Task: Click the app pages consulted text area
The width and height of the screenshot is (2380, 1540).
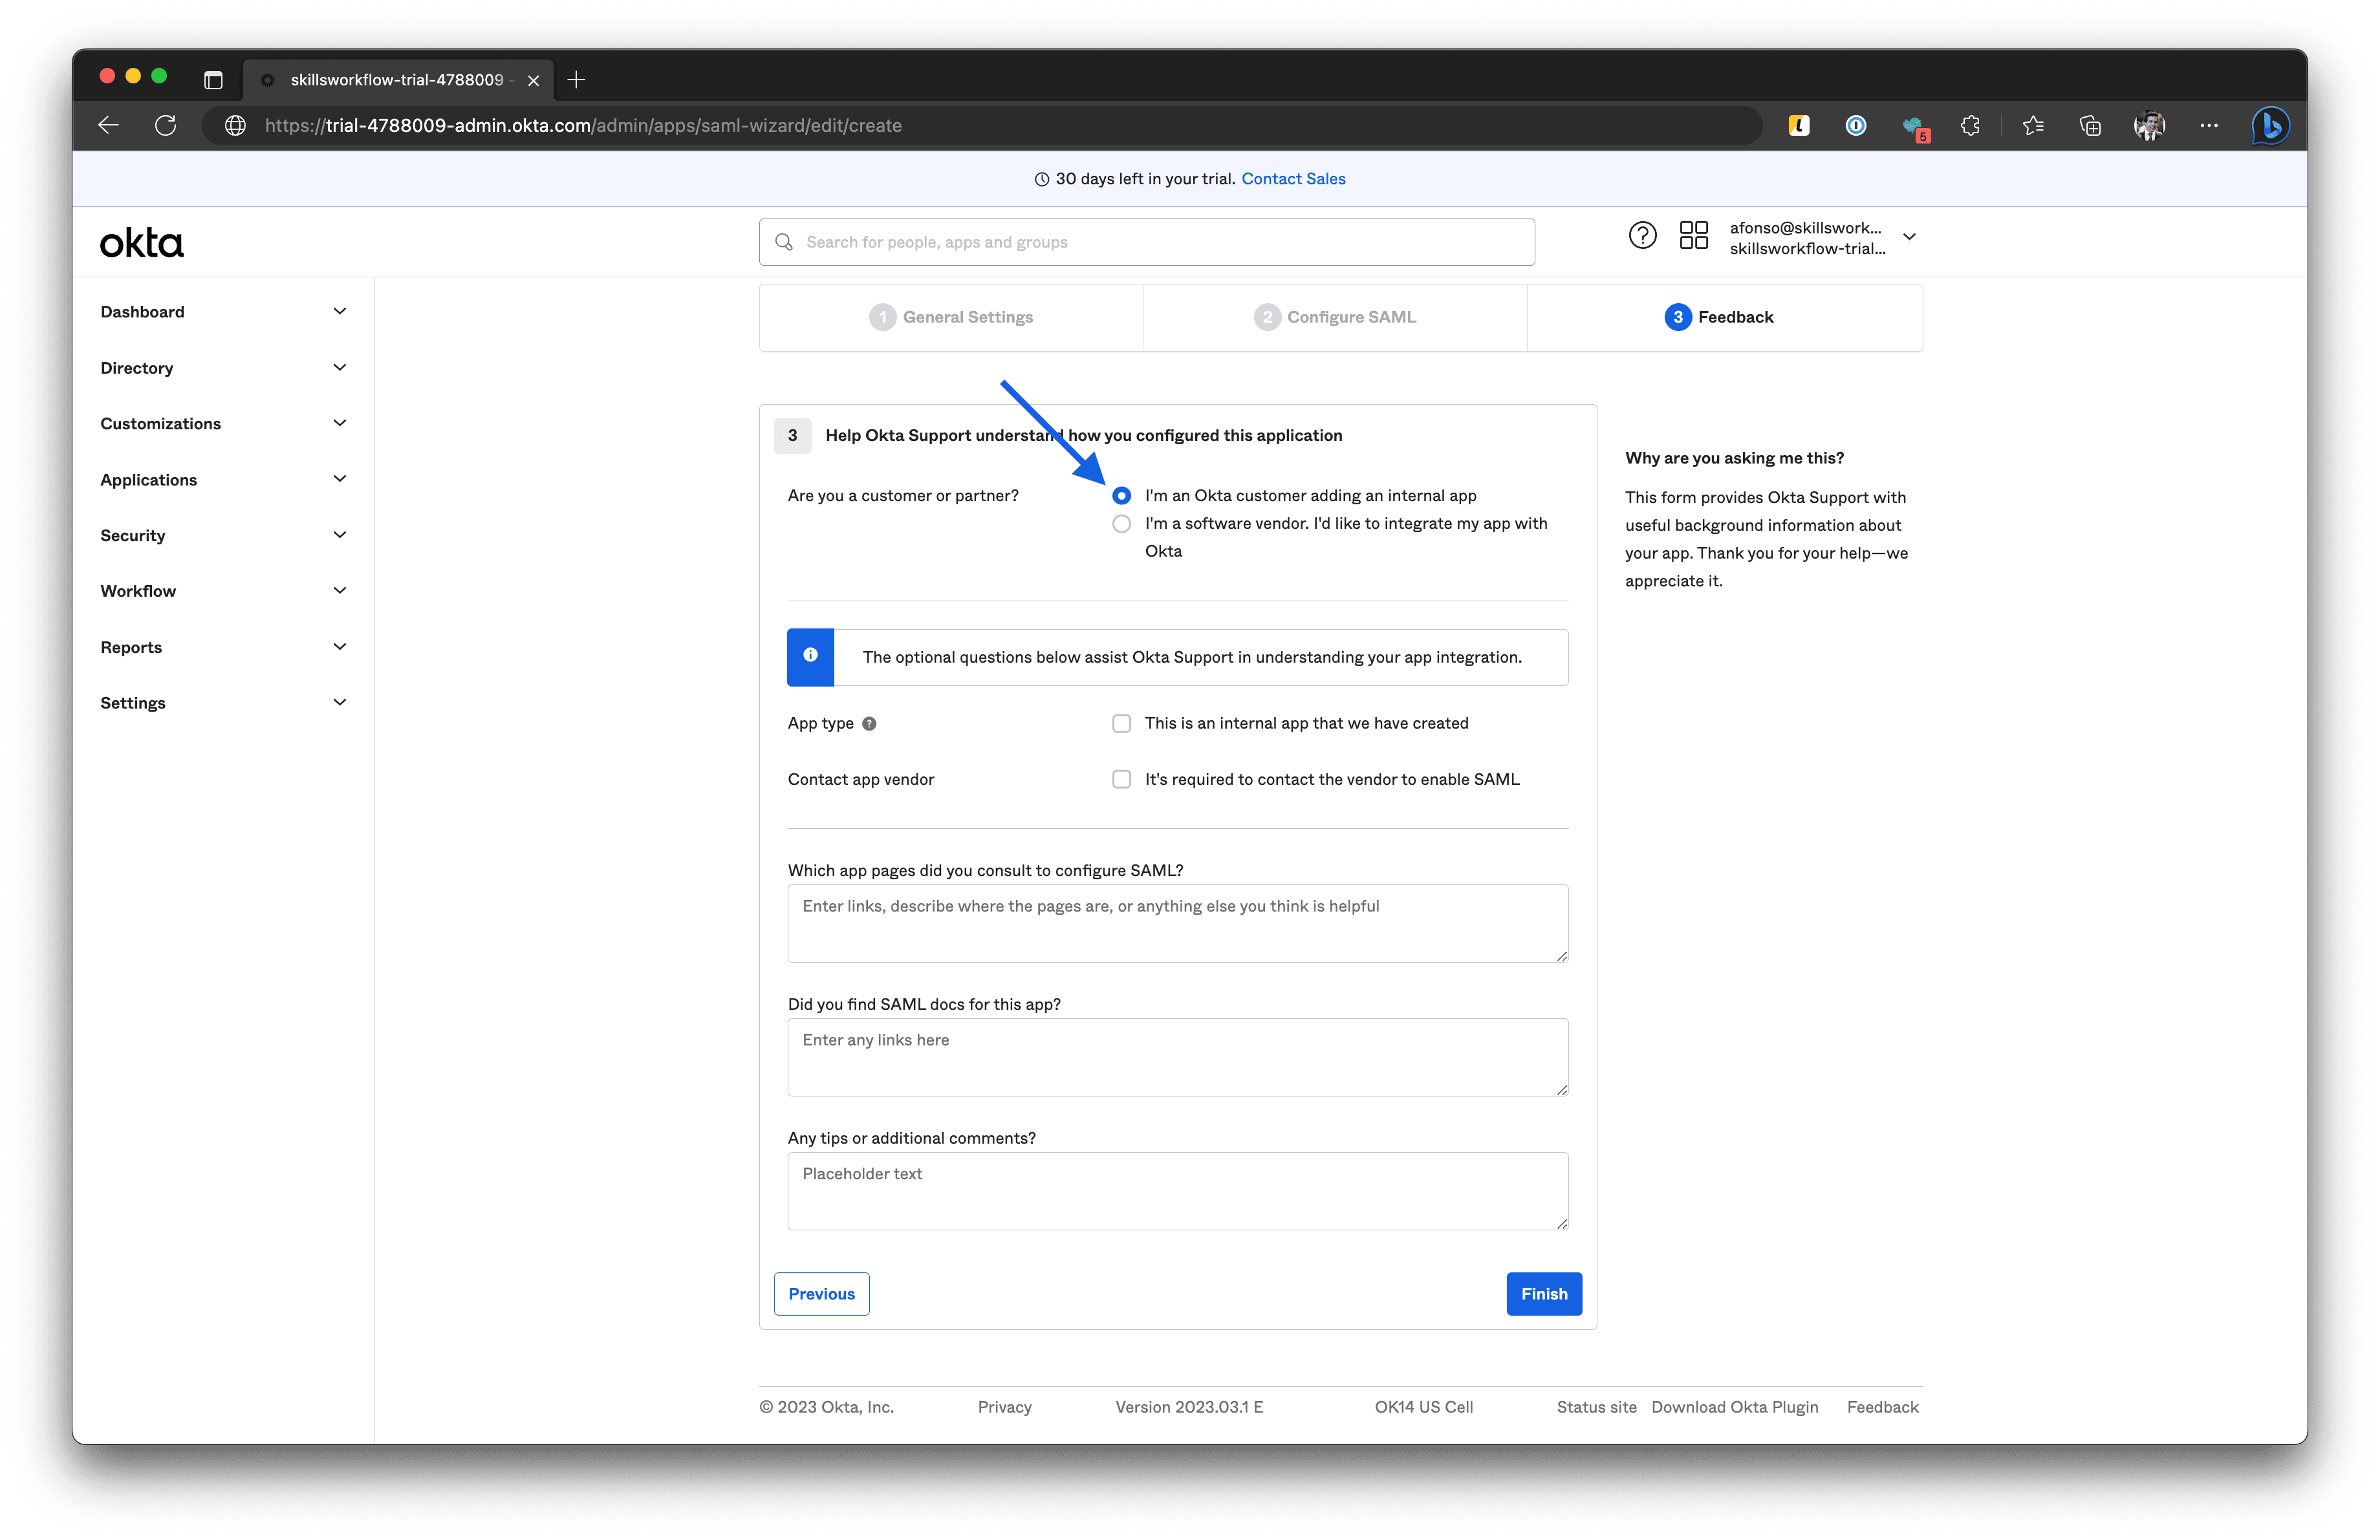Action: 1178,923
